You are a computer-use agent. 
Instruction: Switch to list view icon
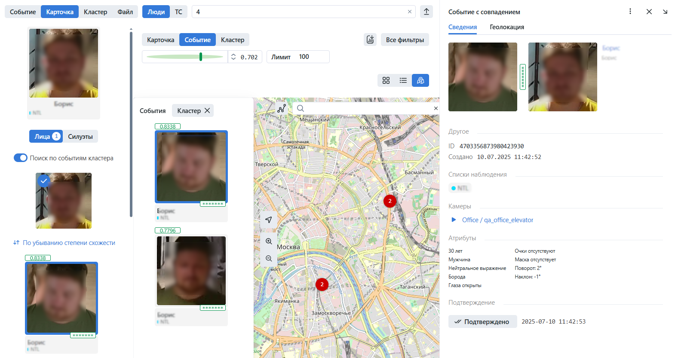coord(403,80)
